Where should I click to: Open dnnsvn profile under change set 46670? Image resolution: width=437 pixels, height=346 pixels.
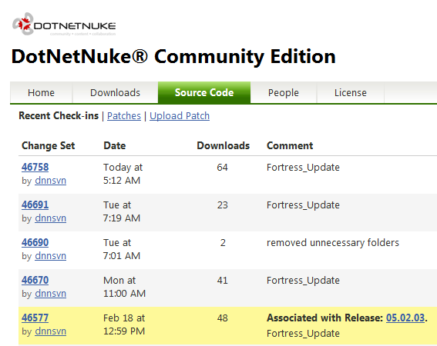[x=50, y=294]
